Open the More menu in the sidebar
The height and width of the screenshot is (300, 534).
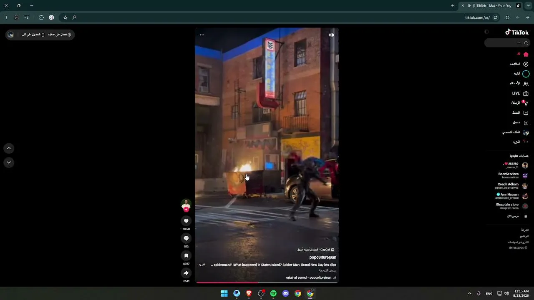pyautogui.click(x=521, y=142)
